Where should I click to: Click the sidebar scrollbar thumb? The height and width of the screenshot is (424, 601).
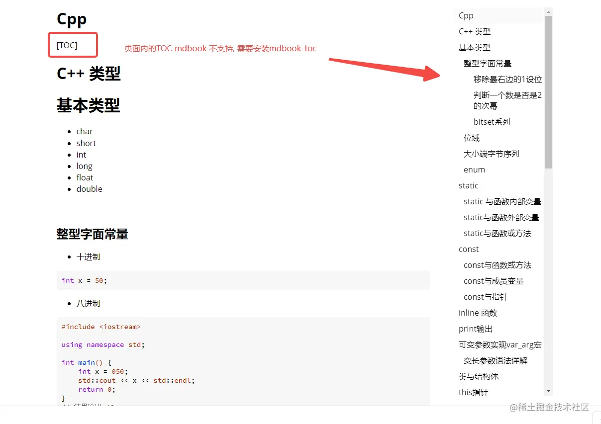(548, 89)
